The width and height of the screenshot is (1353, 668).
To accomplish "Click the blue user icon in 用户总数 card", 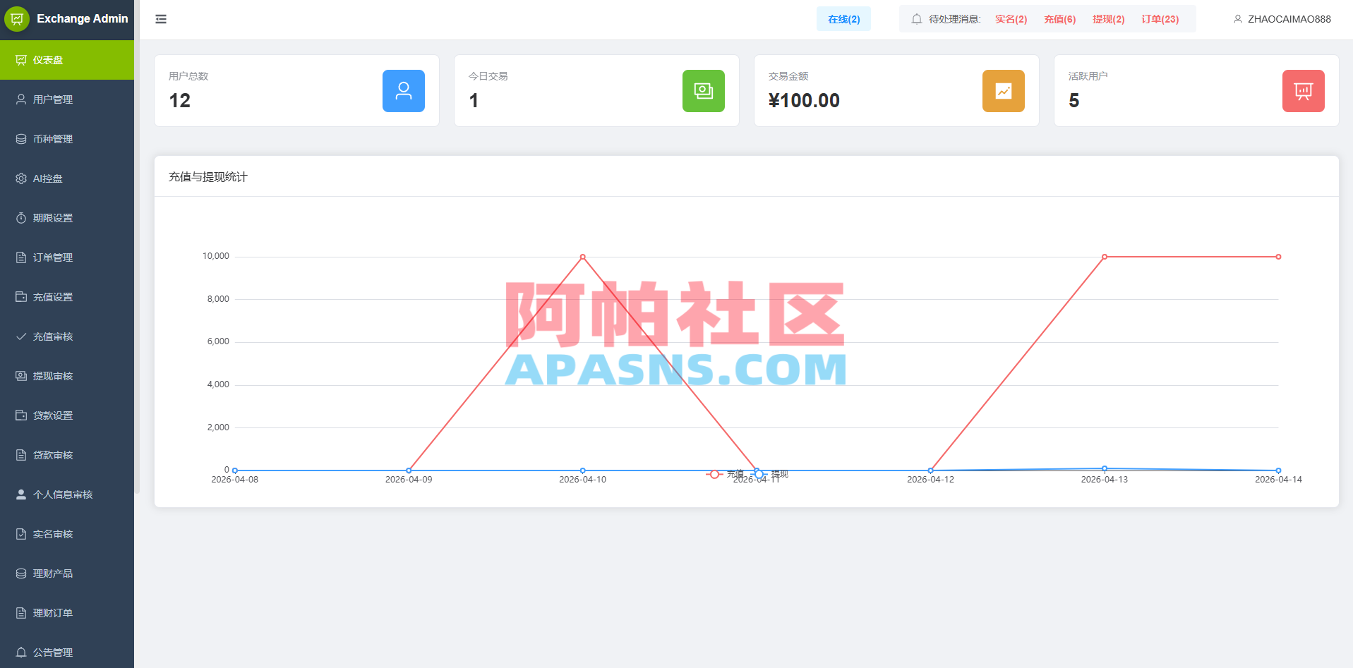I will [x=404, y=91].
